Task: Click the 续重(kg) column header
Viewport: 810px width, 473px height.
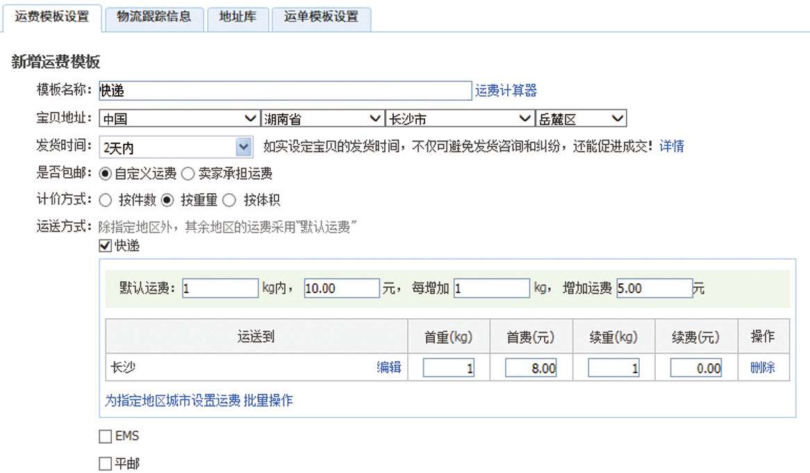Action: 613,337
